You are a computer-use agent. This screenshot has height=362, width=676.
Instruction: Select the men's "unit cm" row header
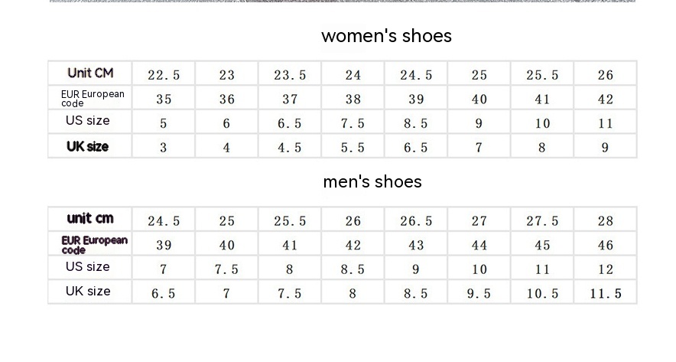click(90, 219)
